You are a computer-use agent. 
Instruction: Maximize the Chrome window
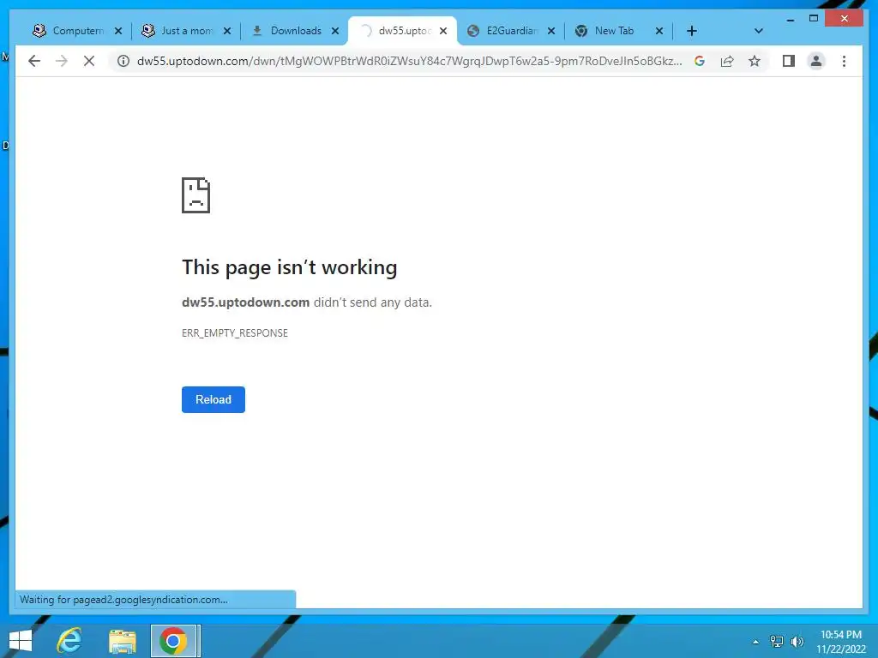(814, 19)
